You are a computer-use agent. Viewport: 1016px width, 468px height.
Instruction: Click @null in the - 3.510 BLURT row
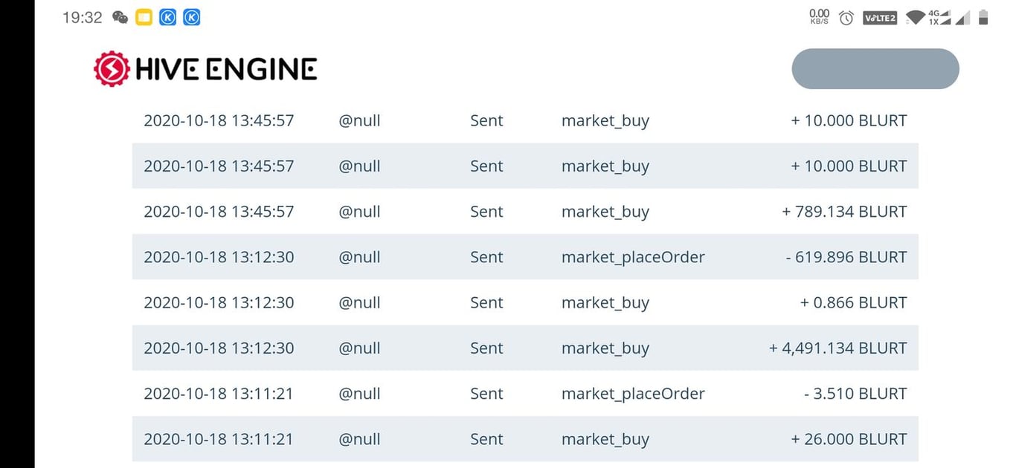tap(359, 394)
